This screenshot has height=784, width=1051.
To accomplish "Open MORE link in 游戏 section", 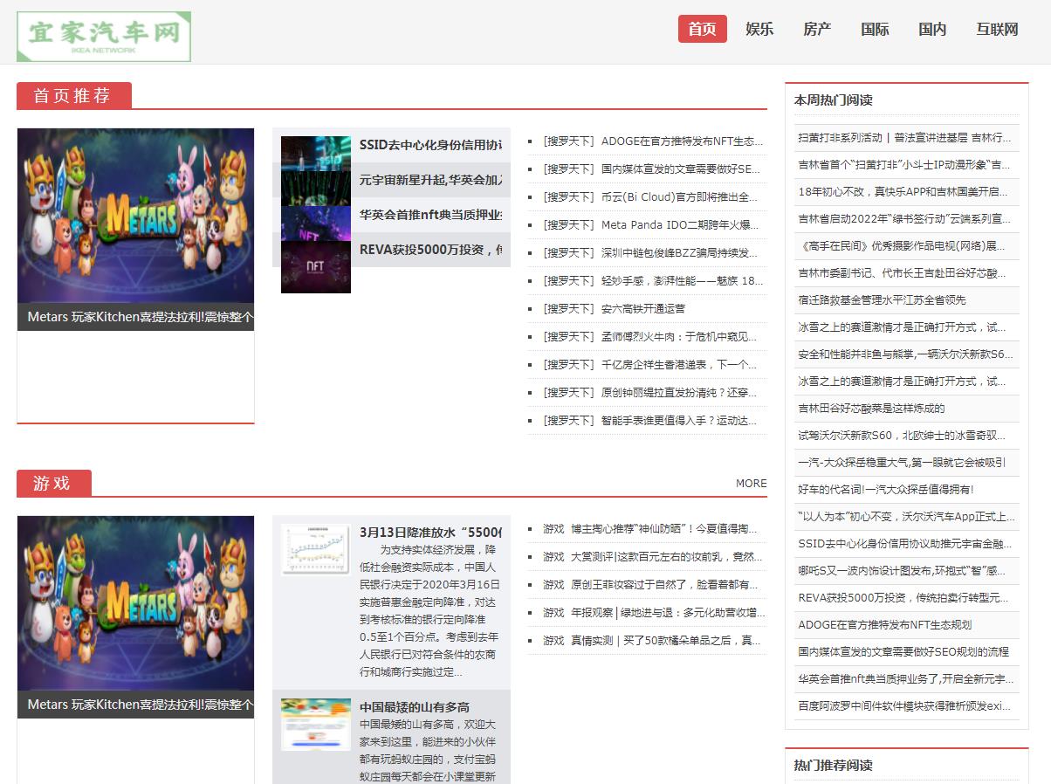I will tap(751, 483).
